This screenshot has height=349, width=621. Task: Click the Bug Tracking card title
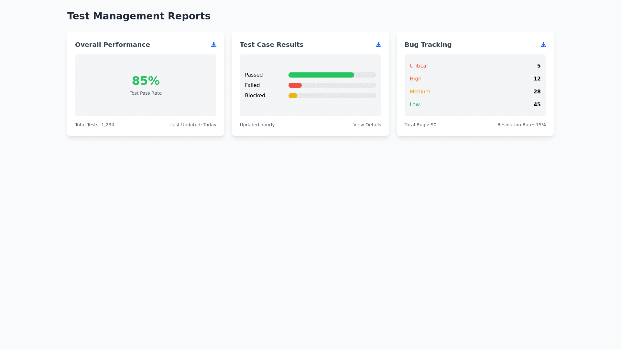[428, 45]
